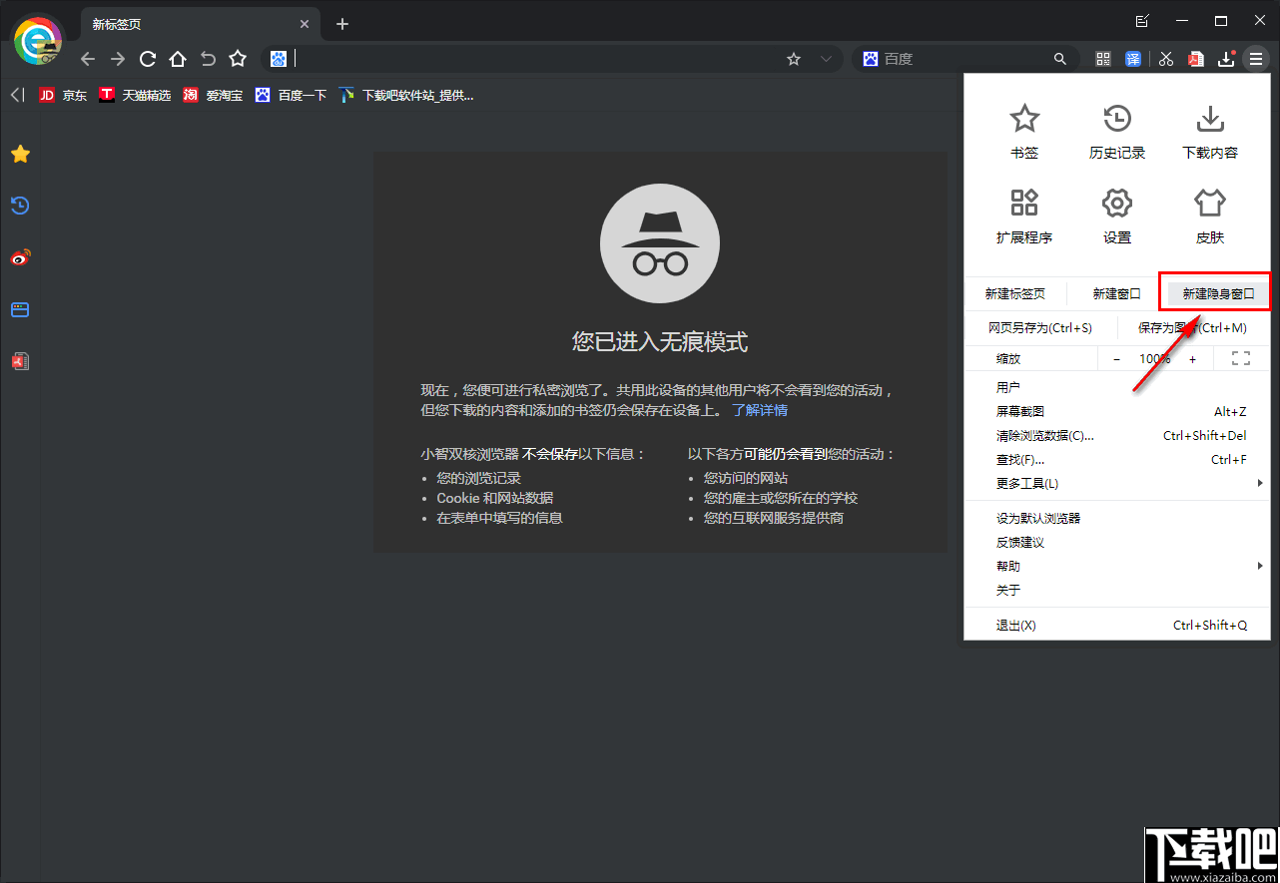Open the Weibo icon in the sidebar
Screen dimensions: 1280x883
20,257
